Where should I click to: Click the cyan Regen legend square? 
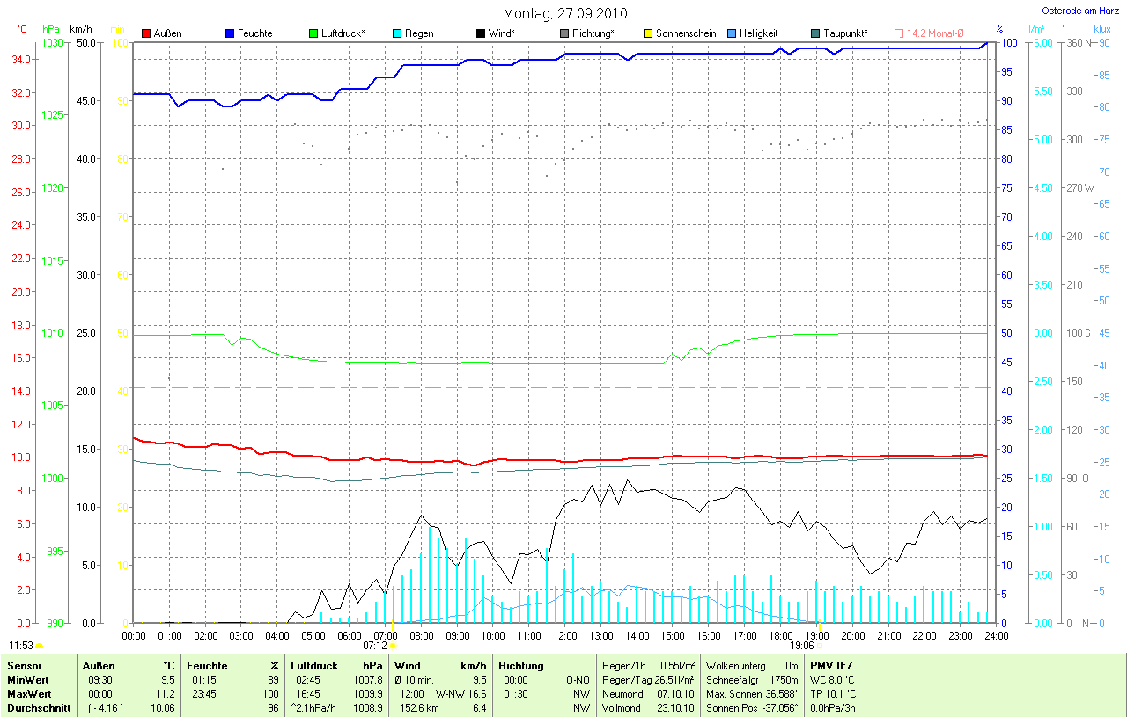(x=397, y=33)
